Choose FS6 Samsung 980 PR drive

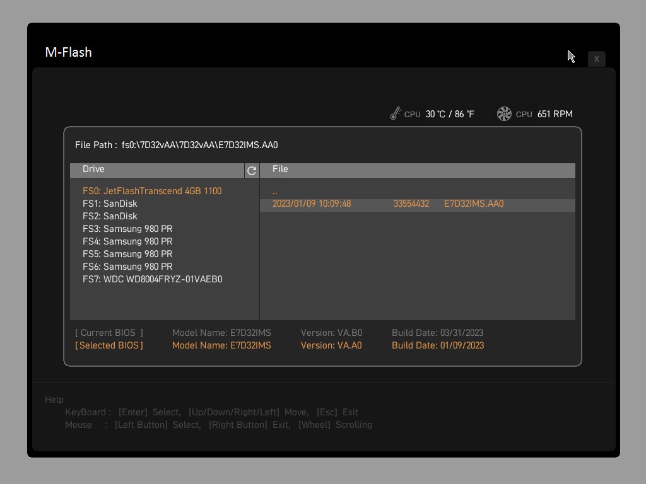point(127,267)
